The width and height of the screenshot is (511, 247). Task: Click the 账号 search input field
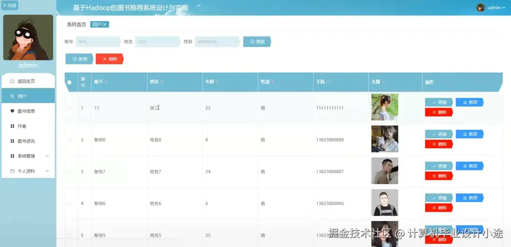coord(98,42)
